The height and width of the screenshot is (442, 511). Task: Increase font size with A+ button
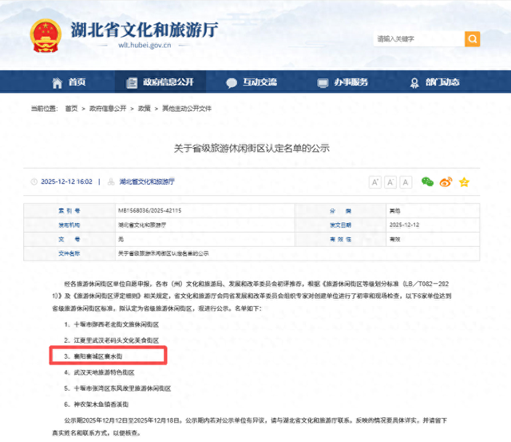[375, 182]
